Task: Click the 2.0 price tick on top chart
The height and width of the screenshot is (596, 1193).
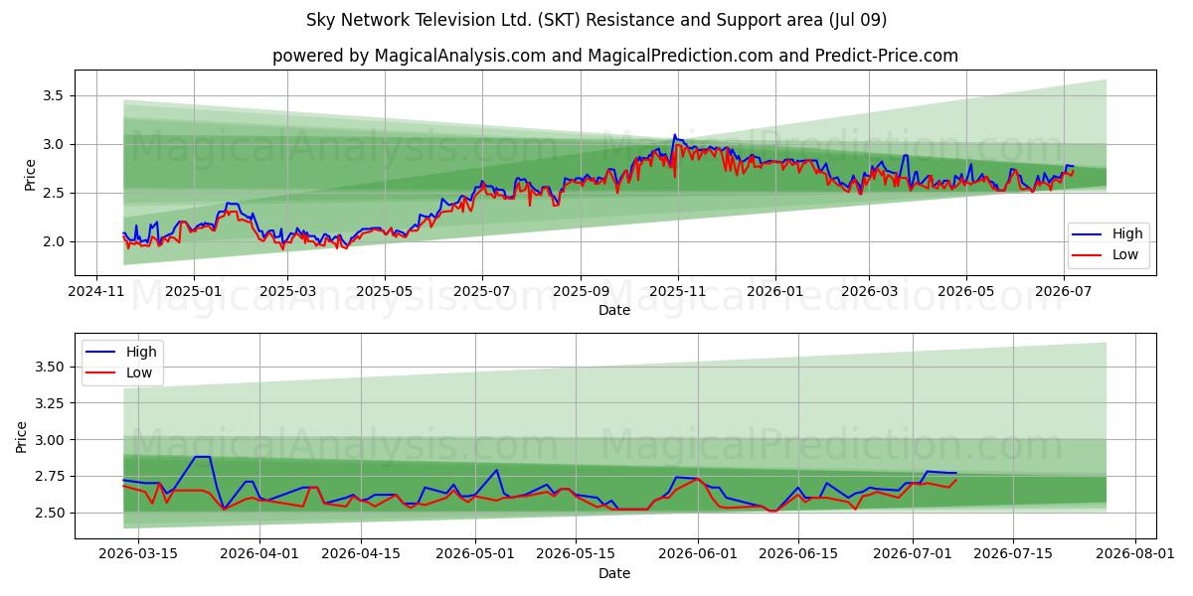Action: click(53, 241)
